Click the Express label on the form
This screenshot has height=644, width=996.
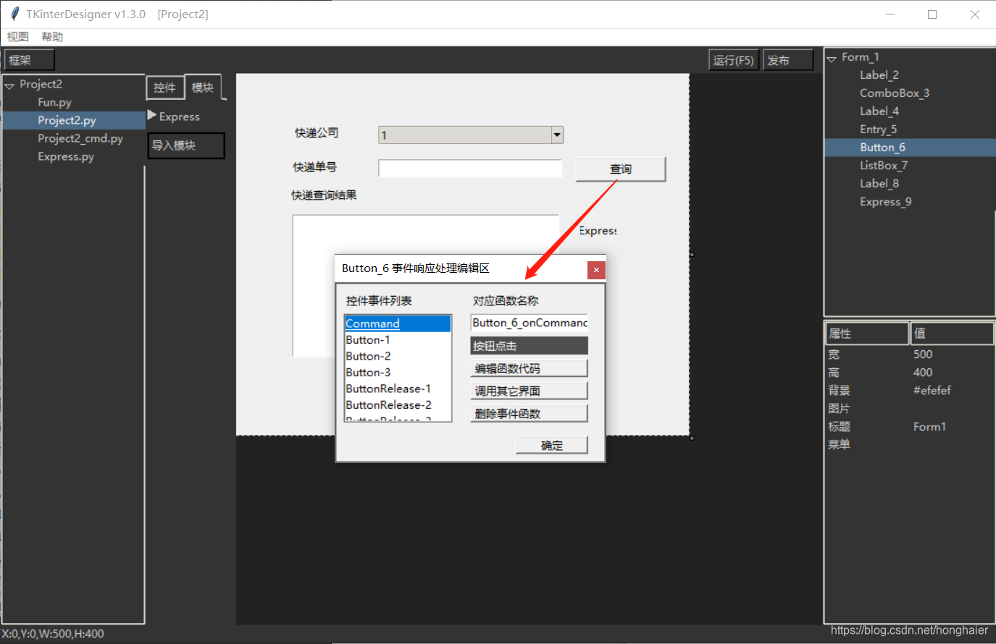point(598,231)
